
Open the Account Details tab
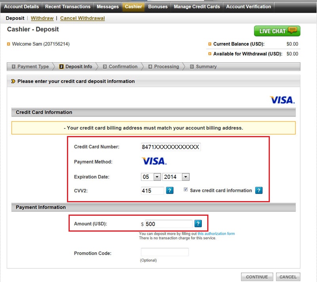[21, 7]
